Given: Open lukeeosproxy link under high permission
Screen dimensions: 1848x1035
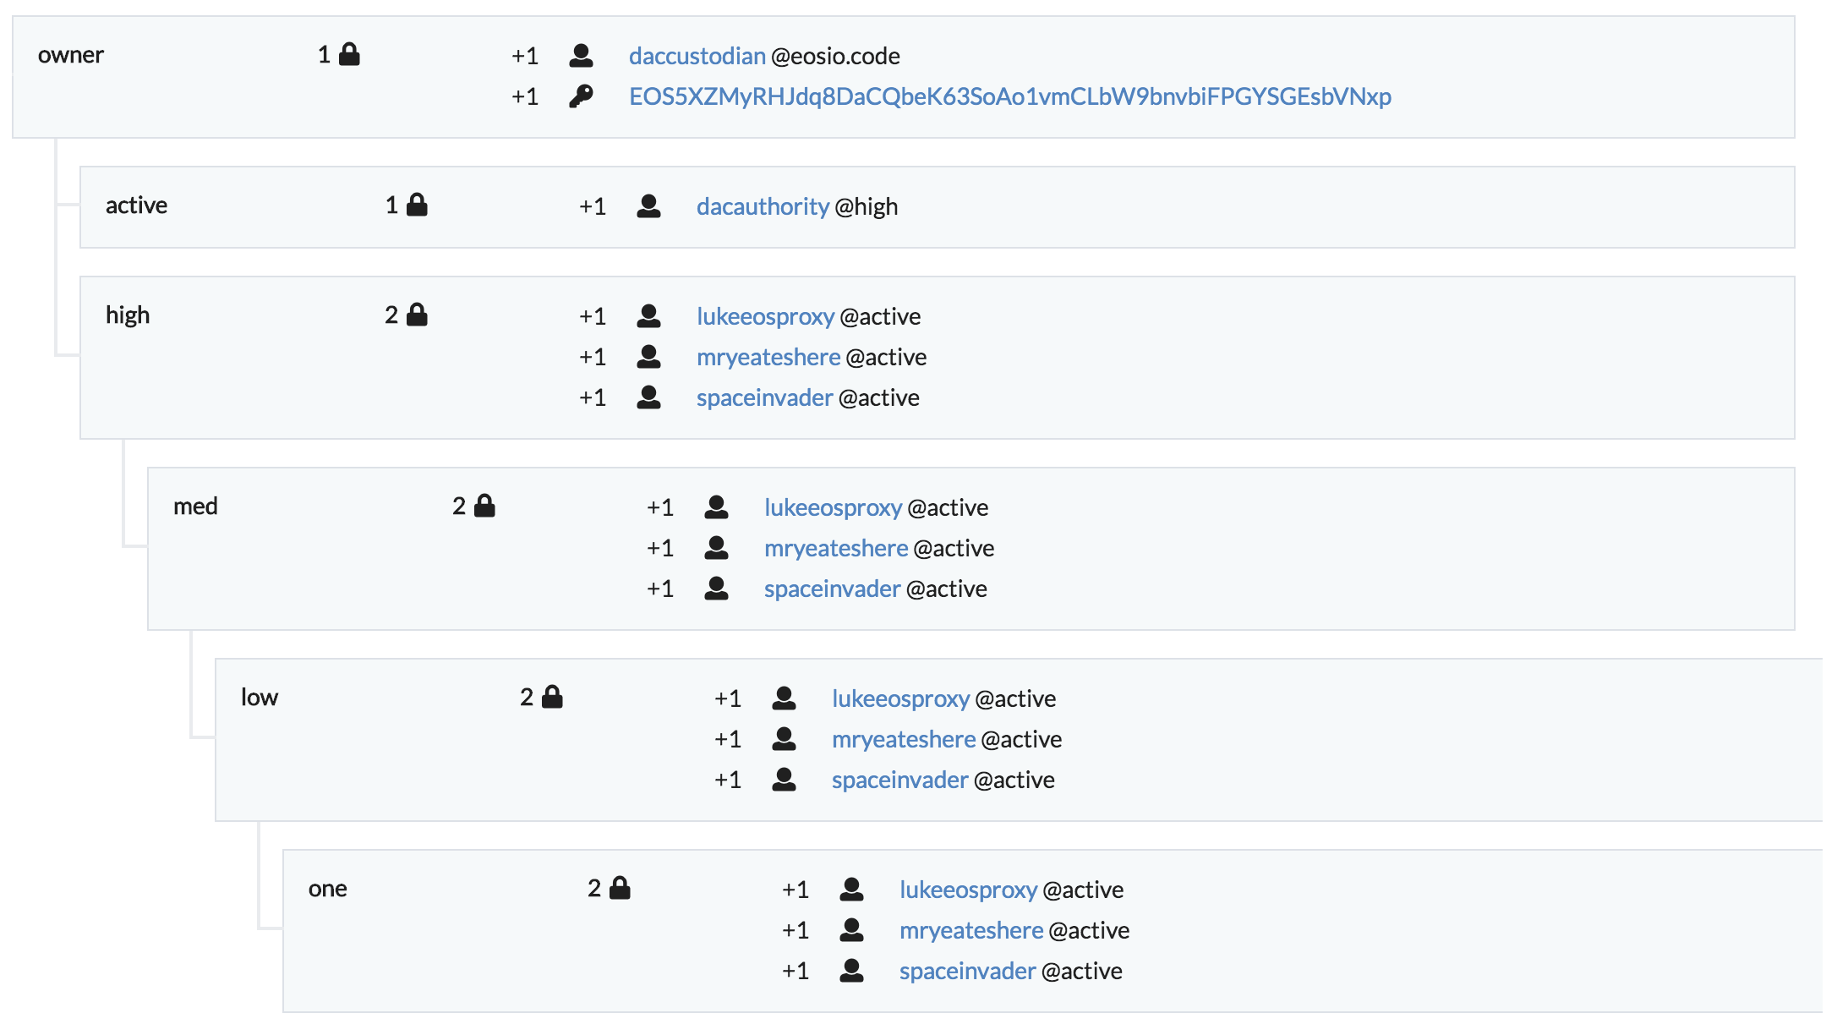Looking at the screenshot, I should click(764, 316).
